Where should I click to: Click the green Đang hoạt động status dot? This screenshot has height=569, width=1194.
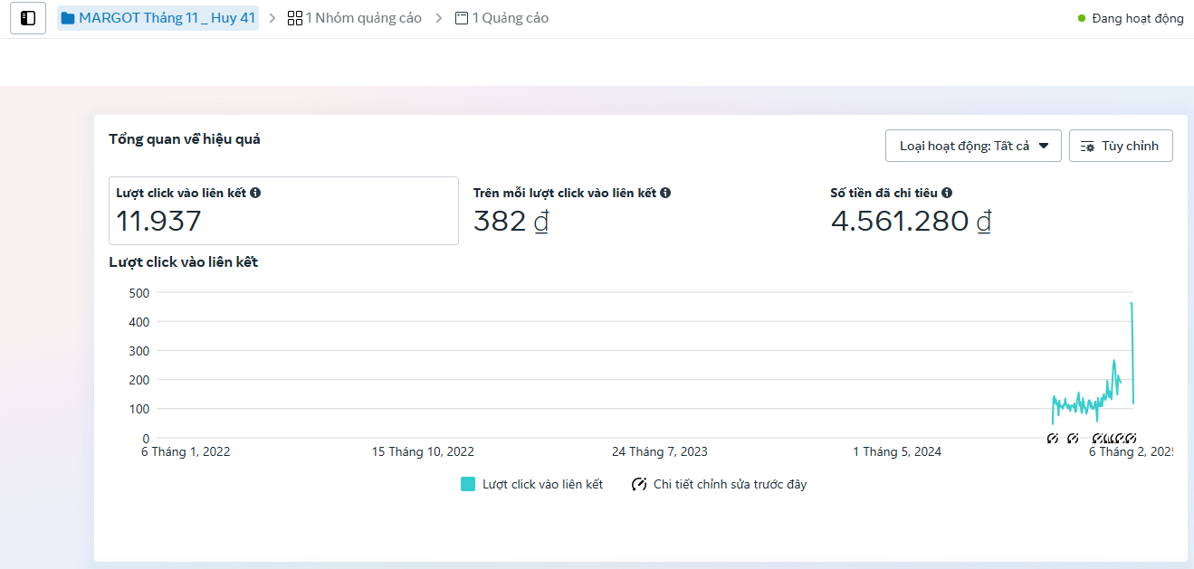(x=1082, y=18)
